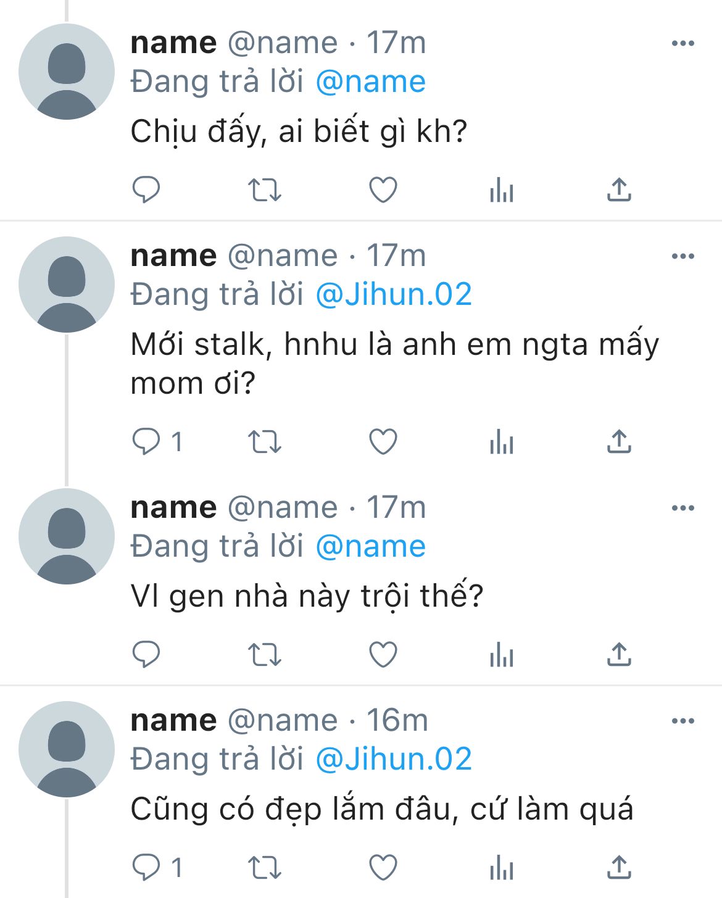Share the "Chịu đấy, ai biết gì kh?" tweet
722x898 pixels.
(x=619, y=189)
